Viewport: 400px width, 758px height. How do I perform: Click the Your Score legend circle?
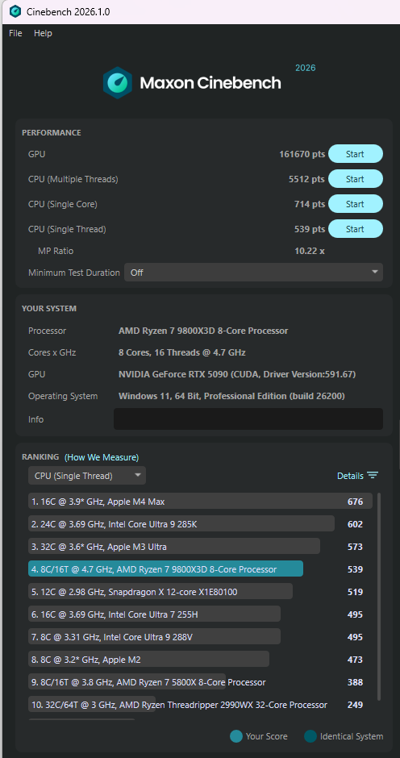tap(236, 736)
